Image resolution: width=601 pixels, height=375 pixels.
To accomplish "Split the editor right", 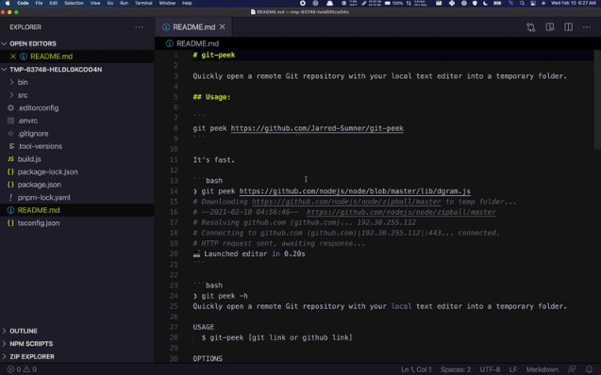I will coord(568,27).
